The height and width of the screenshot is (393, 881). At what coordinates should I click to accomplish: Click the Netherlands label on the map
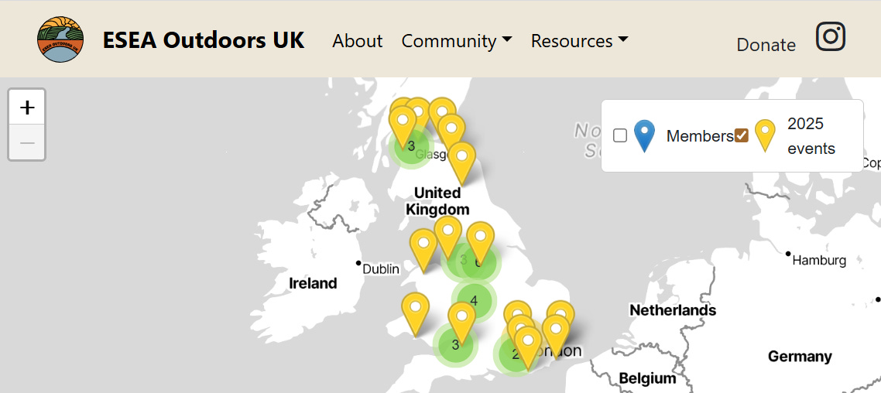[x=673, y=310]
